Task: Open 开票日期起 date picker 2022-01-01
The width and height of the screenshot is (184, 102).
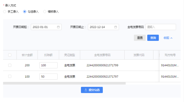Action: [46, 27]
